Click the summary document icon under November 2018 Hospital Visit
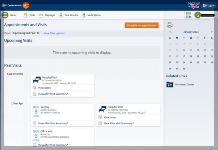Image resolution: width=218 pixels, height=150 pixels. pyautogui.click(x=100, y=123)
